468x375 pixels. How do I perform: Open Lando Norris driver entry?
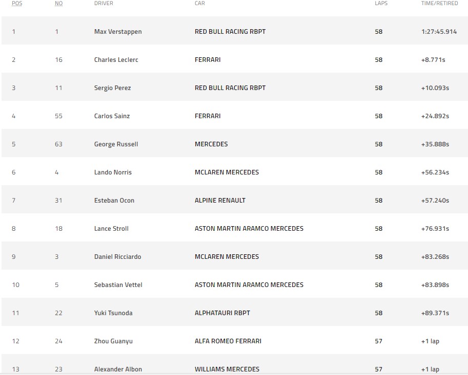[113, 172]
